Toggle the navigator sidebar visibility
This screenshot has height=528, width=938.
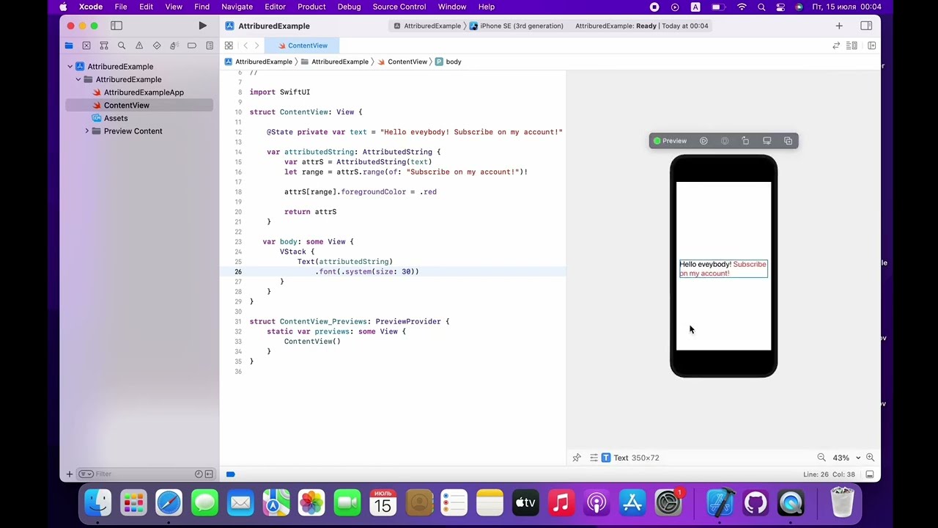pos(117,26)
